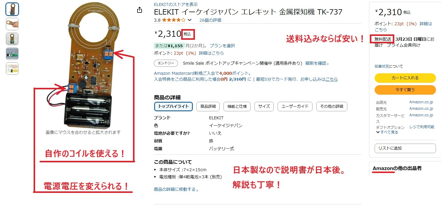Select the third product thumbnail image
This screenshot has height=219, width=441.
coord(12,39)
